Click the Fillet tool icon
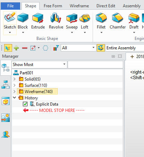Viewport: 144px width, 157px height. (101, 18)
